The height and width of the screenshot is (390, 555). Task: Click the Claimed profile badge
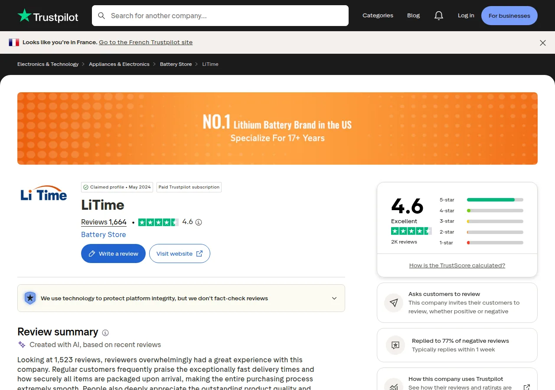pyautogui.click(x=117, y=187)
